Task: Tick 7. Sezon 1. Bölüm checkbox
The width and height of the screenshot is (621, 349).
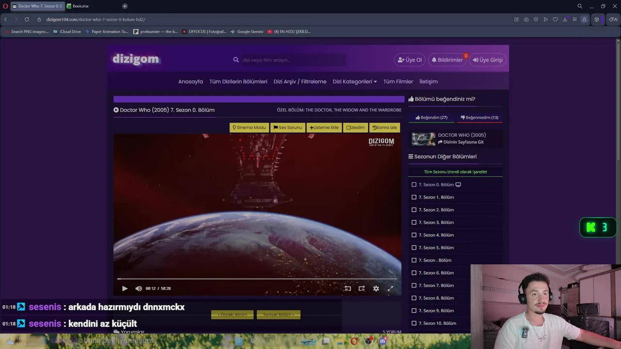Action: 414,197
